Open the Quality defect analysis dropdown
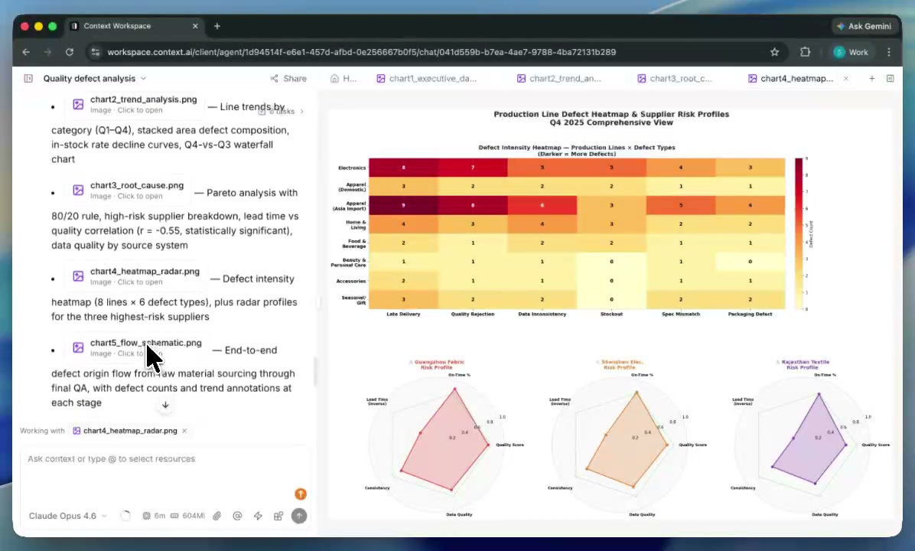 tap(95, 78)
